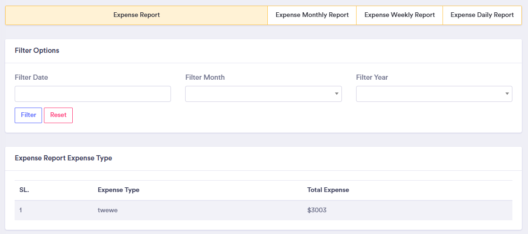Open the Filter Year dropdown
Viewport: 528px width, 234px height.
point(434,94)
